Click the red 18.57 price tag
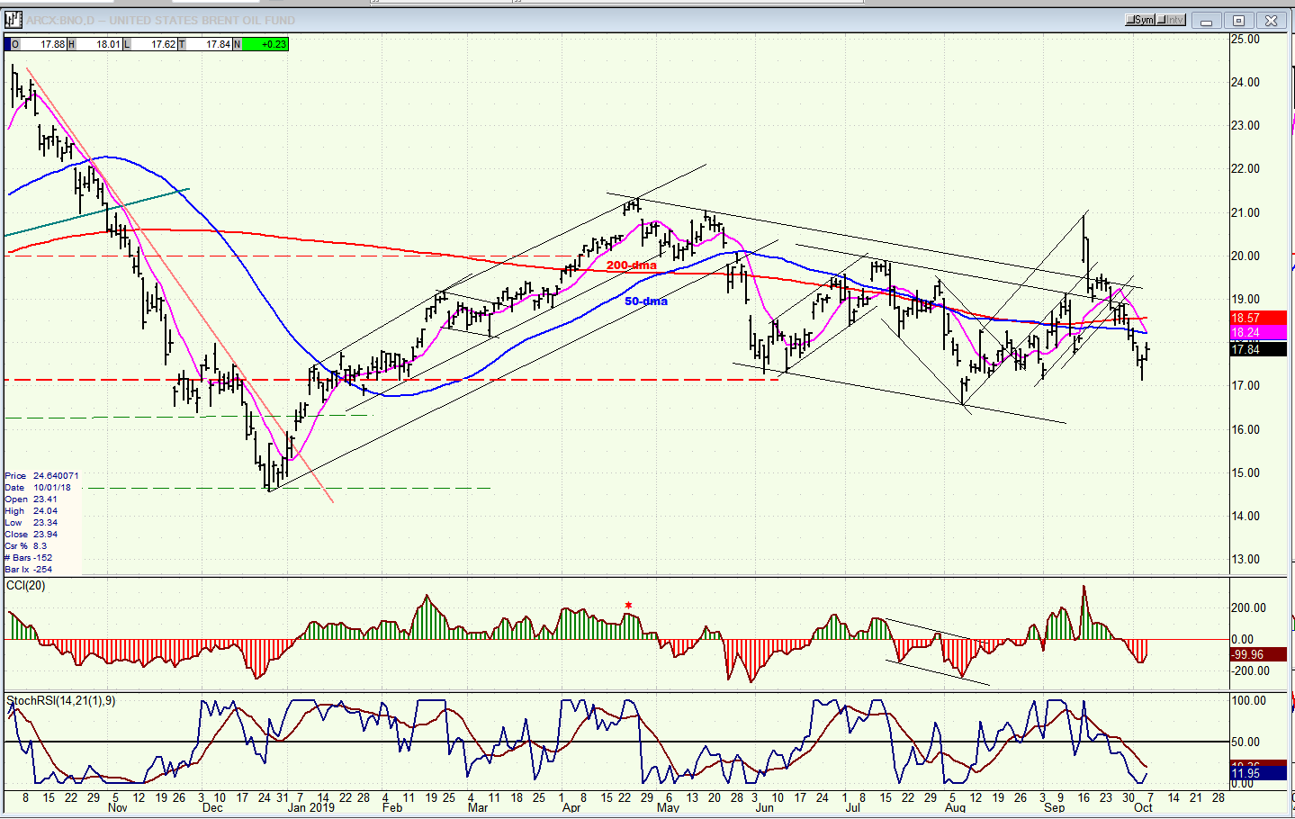 click(x=1258, y=319)
